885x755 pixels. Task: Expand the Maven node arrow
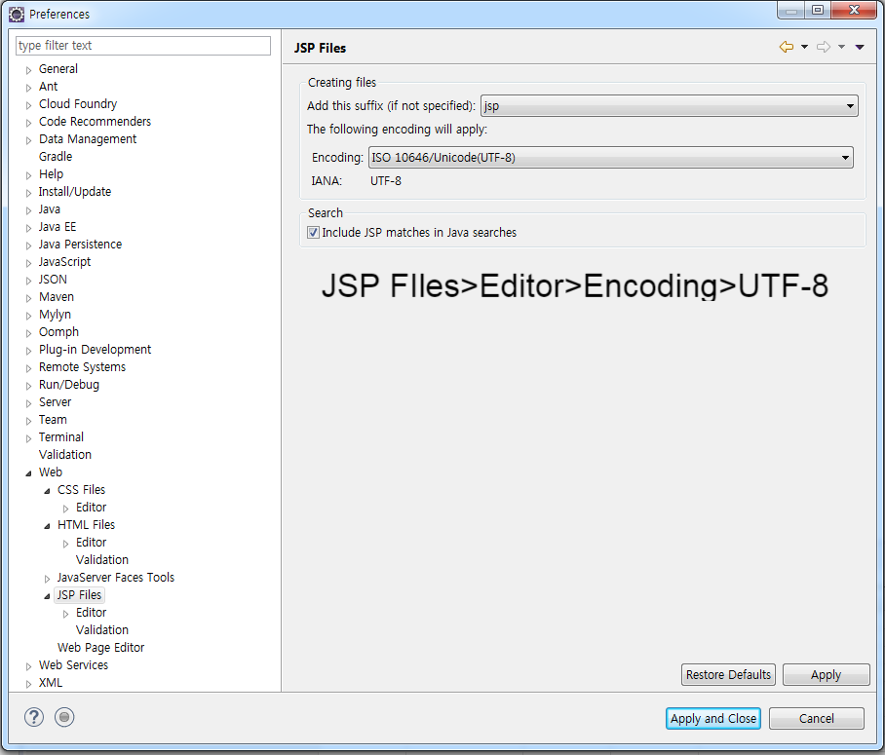coord(28,298)
